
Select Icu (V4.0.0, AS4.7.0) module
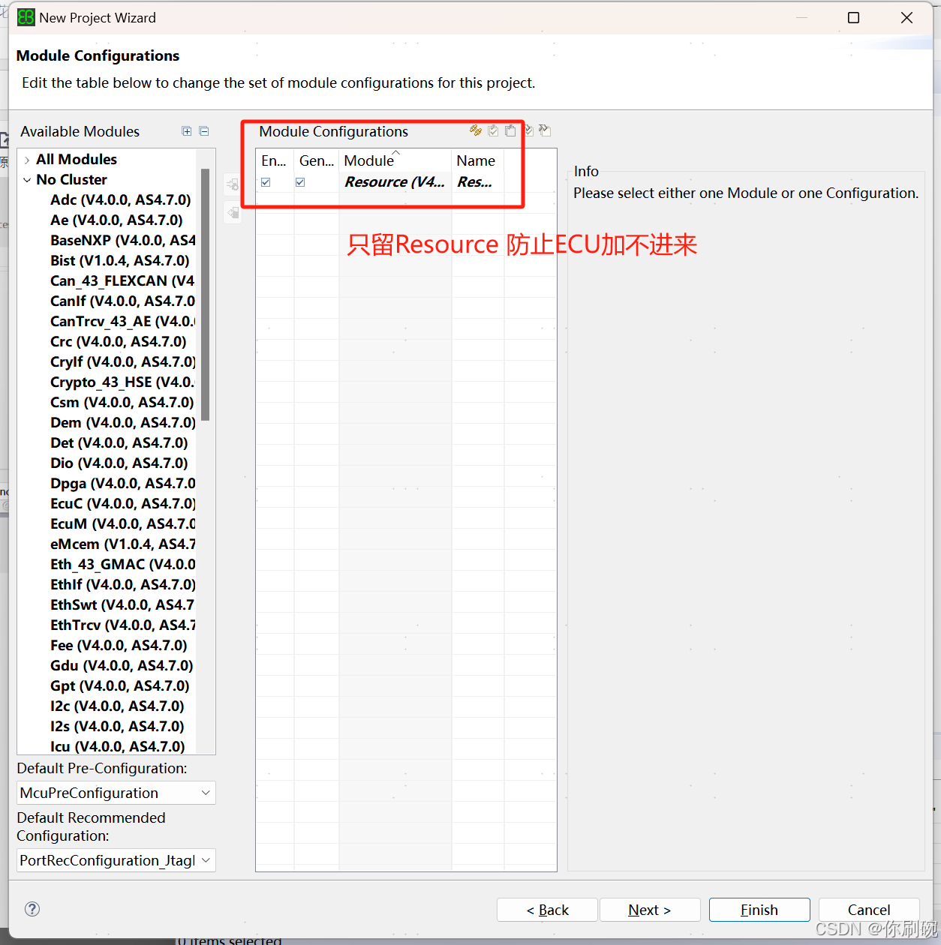tap(118, 746)
